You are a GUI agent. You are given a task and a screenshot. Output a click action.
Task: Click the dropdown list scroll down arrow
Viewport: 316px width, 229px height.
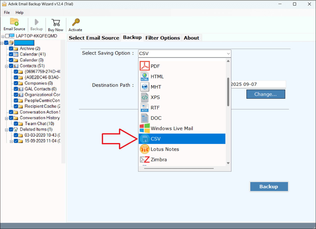click(x=228, y=163)
